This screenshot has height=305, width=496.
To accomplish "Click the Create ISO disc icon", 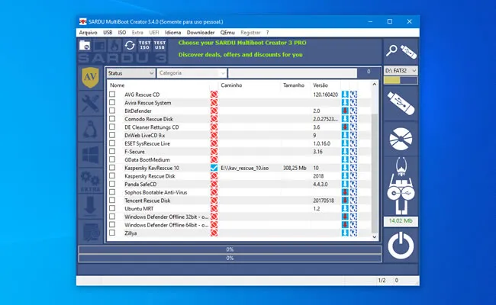I will click(x=401, y=138).
